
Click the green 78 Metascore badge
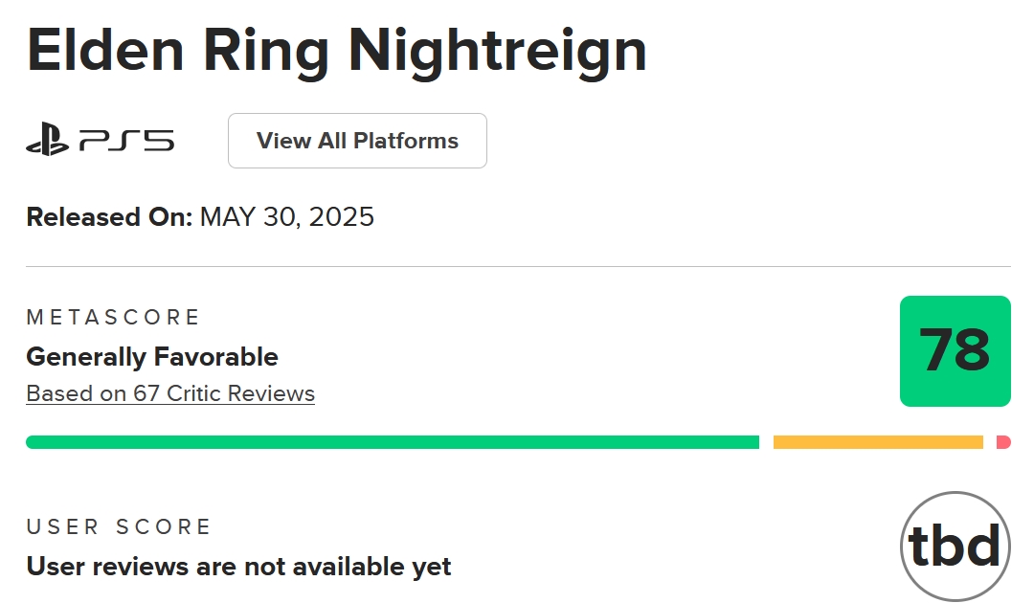[955, 350]
